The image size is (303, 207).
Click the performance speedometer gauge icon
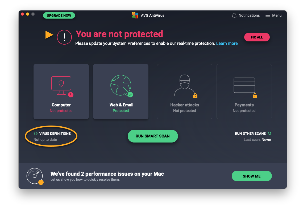pos(35,176)
